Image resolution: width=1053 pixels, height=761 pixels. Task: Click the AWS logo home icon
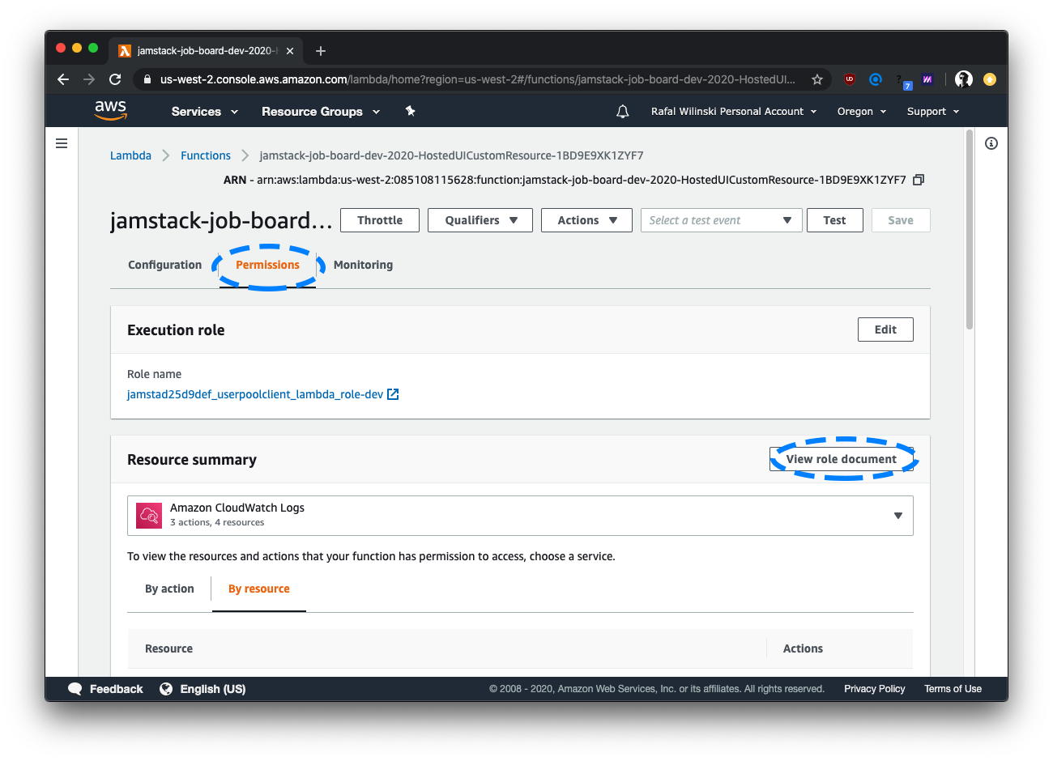[111, 110]
